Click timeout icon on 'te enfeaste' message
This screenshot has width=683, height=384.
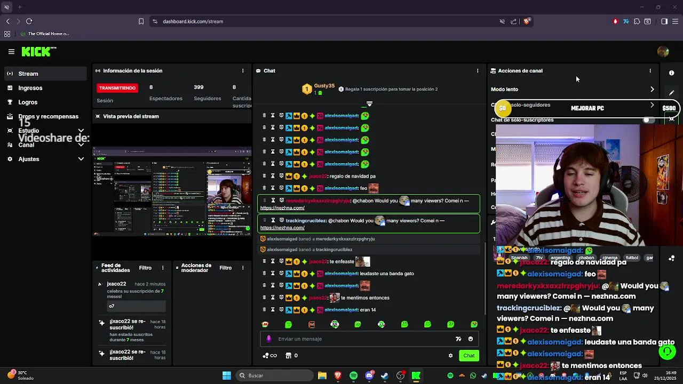coord(273,261)
